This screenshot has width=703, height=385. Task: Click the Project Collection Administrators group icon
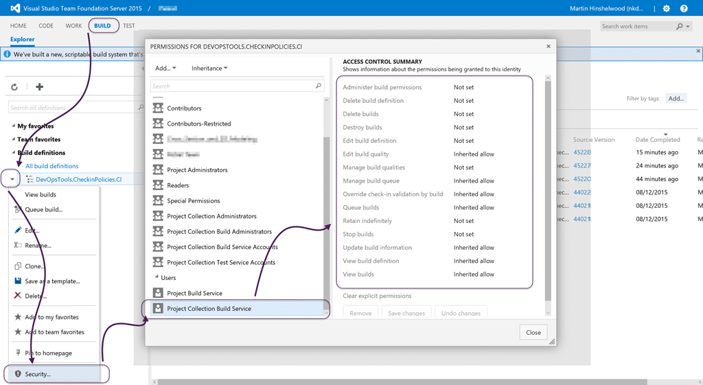click(158, 215)
